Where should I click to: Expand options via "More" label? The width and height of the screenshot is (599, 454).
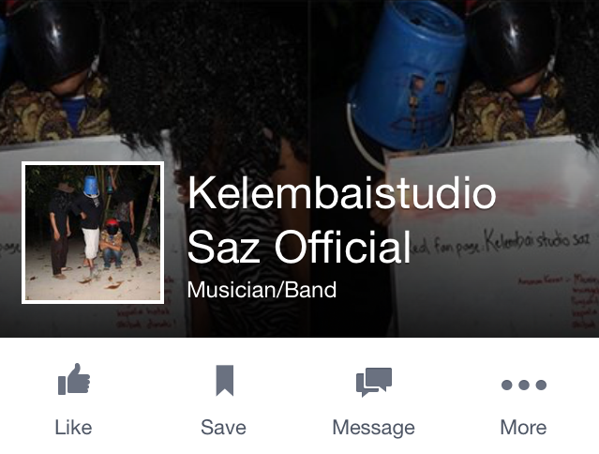pos(523,427)
